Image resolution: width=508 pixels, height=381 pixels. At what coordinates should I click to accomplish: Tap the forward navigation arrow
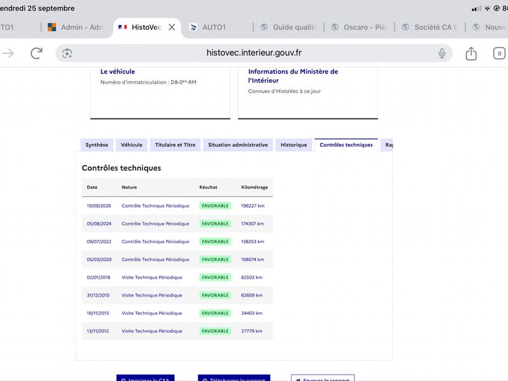pos(8,53)
